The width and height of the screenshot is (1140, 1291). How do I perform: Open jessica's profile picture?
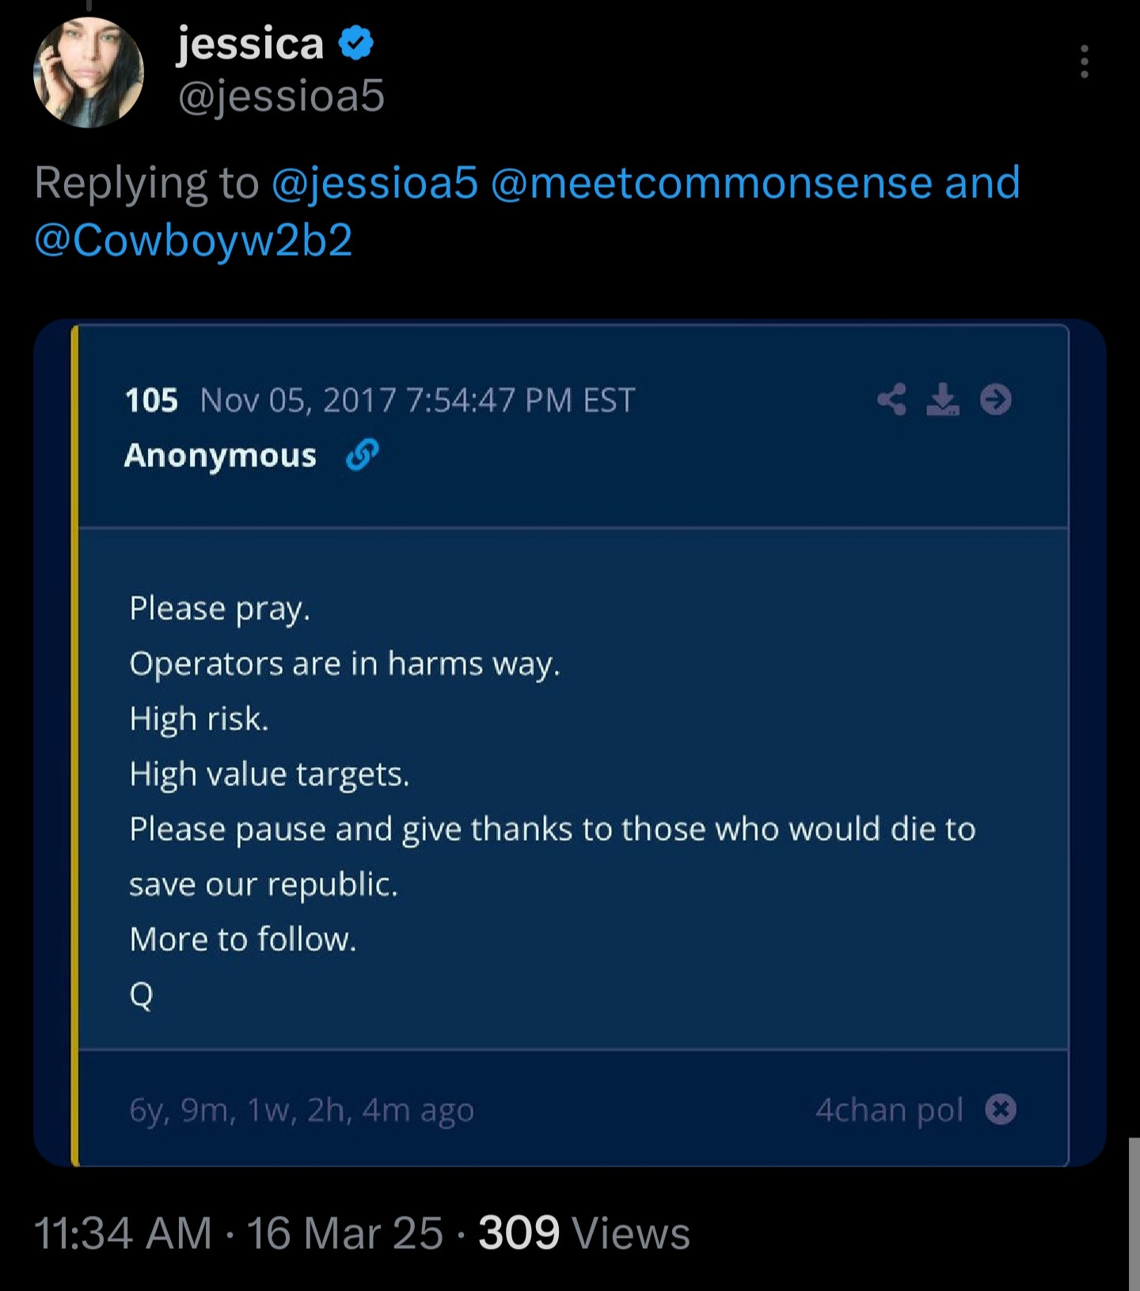(88, 73)
